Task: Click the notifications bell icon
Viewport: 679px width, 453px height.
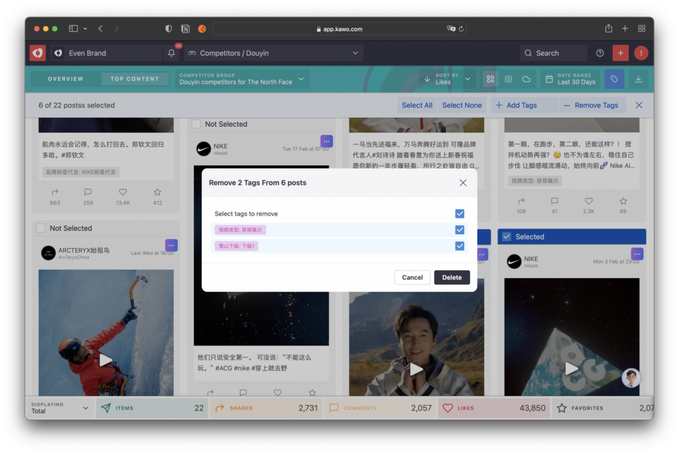Action: 171,53
